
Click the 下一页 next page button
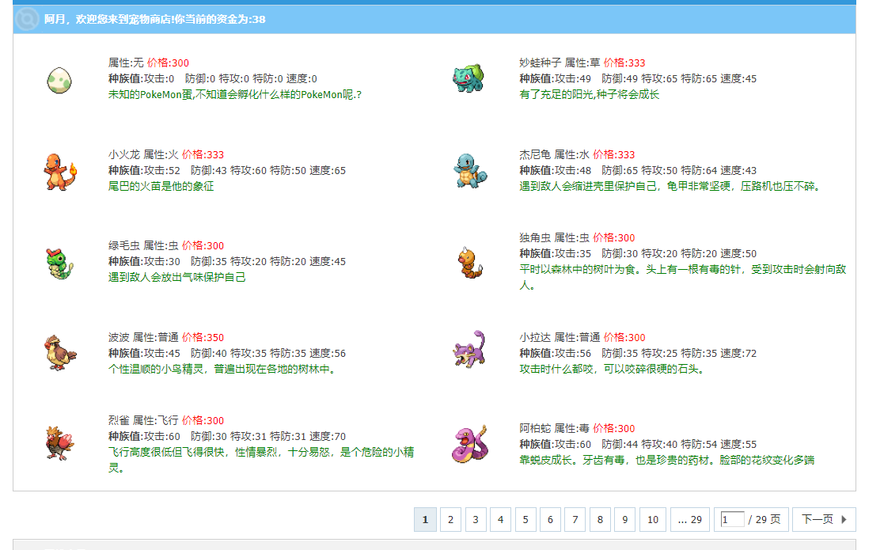tap(824, 520)
